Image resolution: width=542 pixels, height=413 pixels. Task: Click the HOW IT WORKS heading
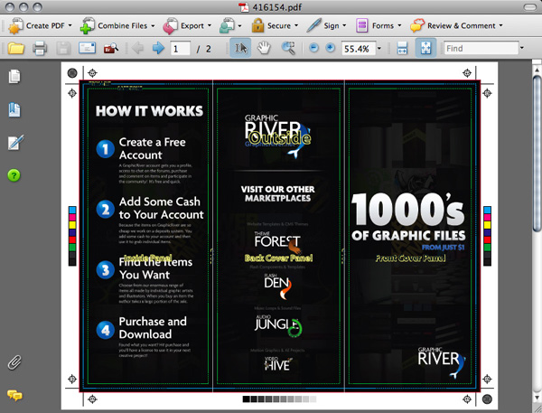click(x=149, y=111)
